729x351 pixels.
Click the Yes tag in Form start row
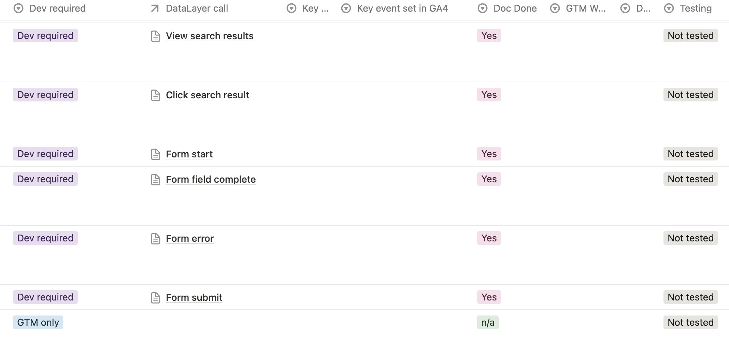pyautogui.click(x=489, y=154)
